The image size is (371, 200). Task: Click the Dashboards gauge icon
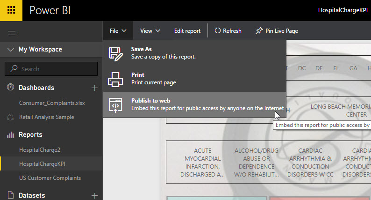tap(10, 87)
